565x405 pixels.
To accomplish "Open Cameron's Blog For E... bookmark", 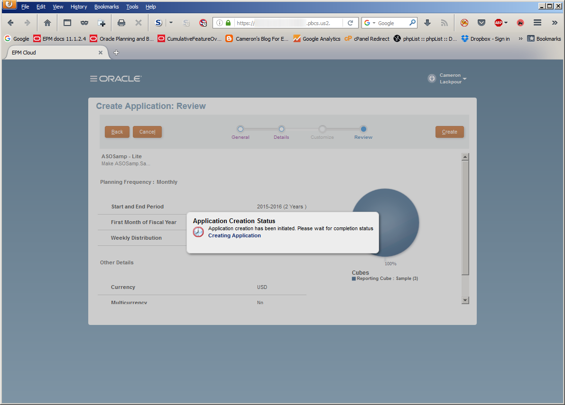I will [257, 38].
